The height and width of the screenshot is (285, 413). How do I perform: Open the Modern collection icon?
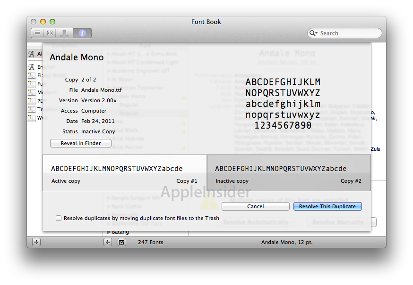(32, 92)
